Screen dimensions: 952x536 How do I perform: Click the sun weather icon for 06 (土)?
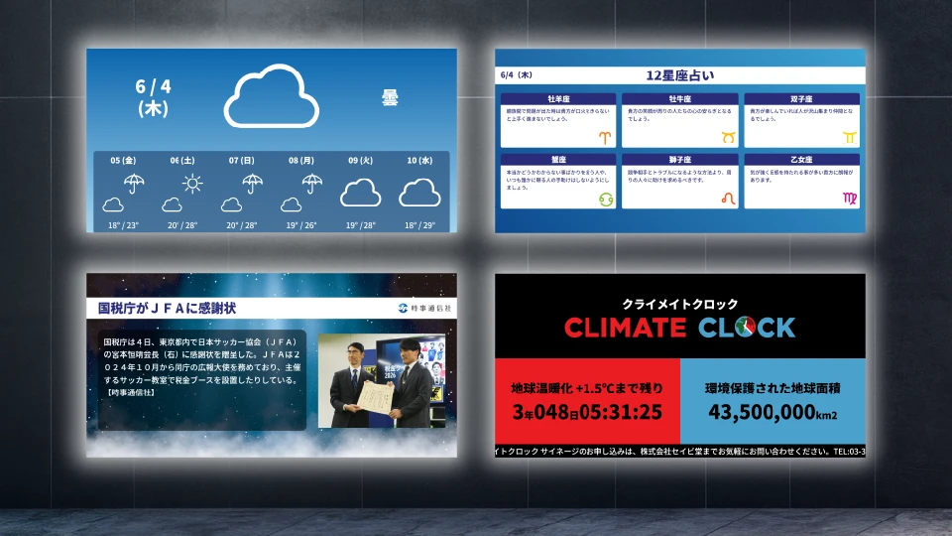point(192,183)
